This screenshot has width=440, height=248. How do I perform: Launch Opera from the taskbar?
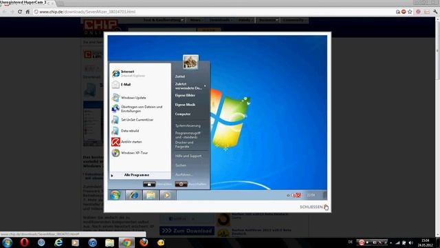pos(25,242)
